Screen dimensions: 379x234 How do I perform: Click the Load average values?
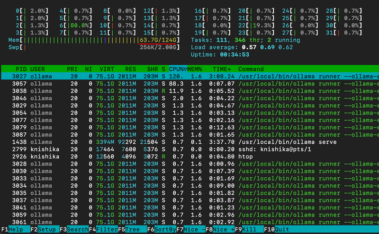267,47
